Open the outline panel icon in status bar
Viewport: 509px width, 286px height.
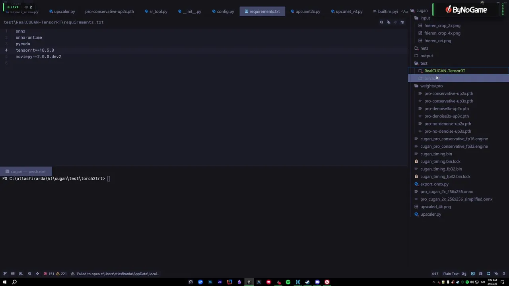tap(13, 274)
